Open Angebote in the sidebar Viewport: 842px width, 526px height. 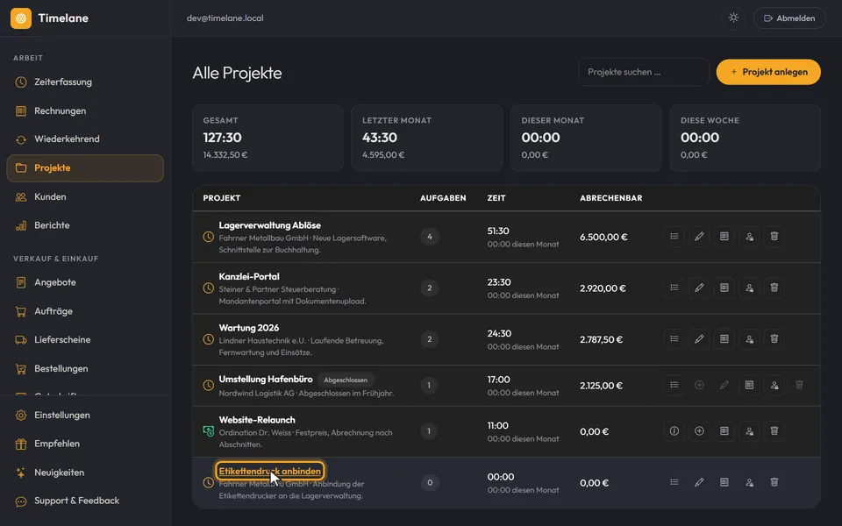click(85, 282)
